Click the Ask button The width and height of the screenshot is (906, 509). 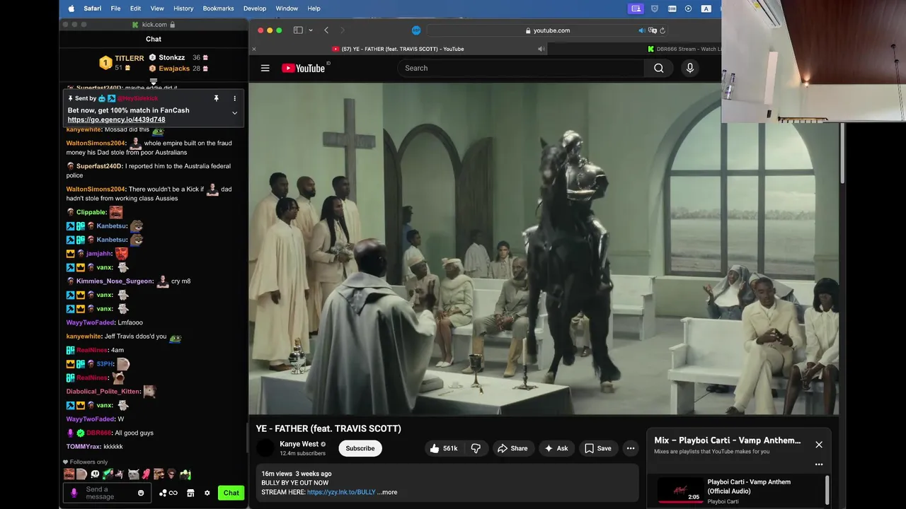click(x=556, y=448)
